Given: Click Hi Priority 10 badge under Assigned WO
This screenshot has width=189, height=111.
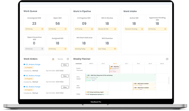Looking at the screenshot, I should [x=58, y=49].
